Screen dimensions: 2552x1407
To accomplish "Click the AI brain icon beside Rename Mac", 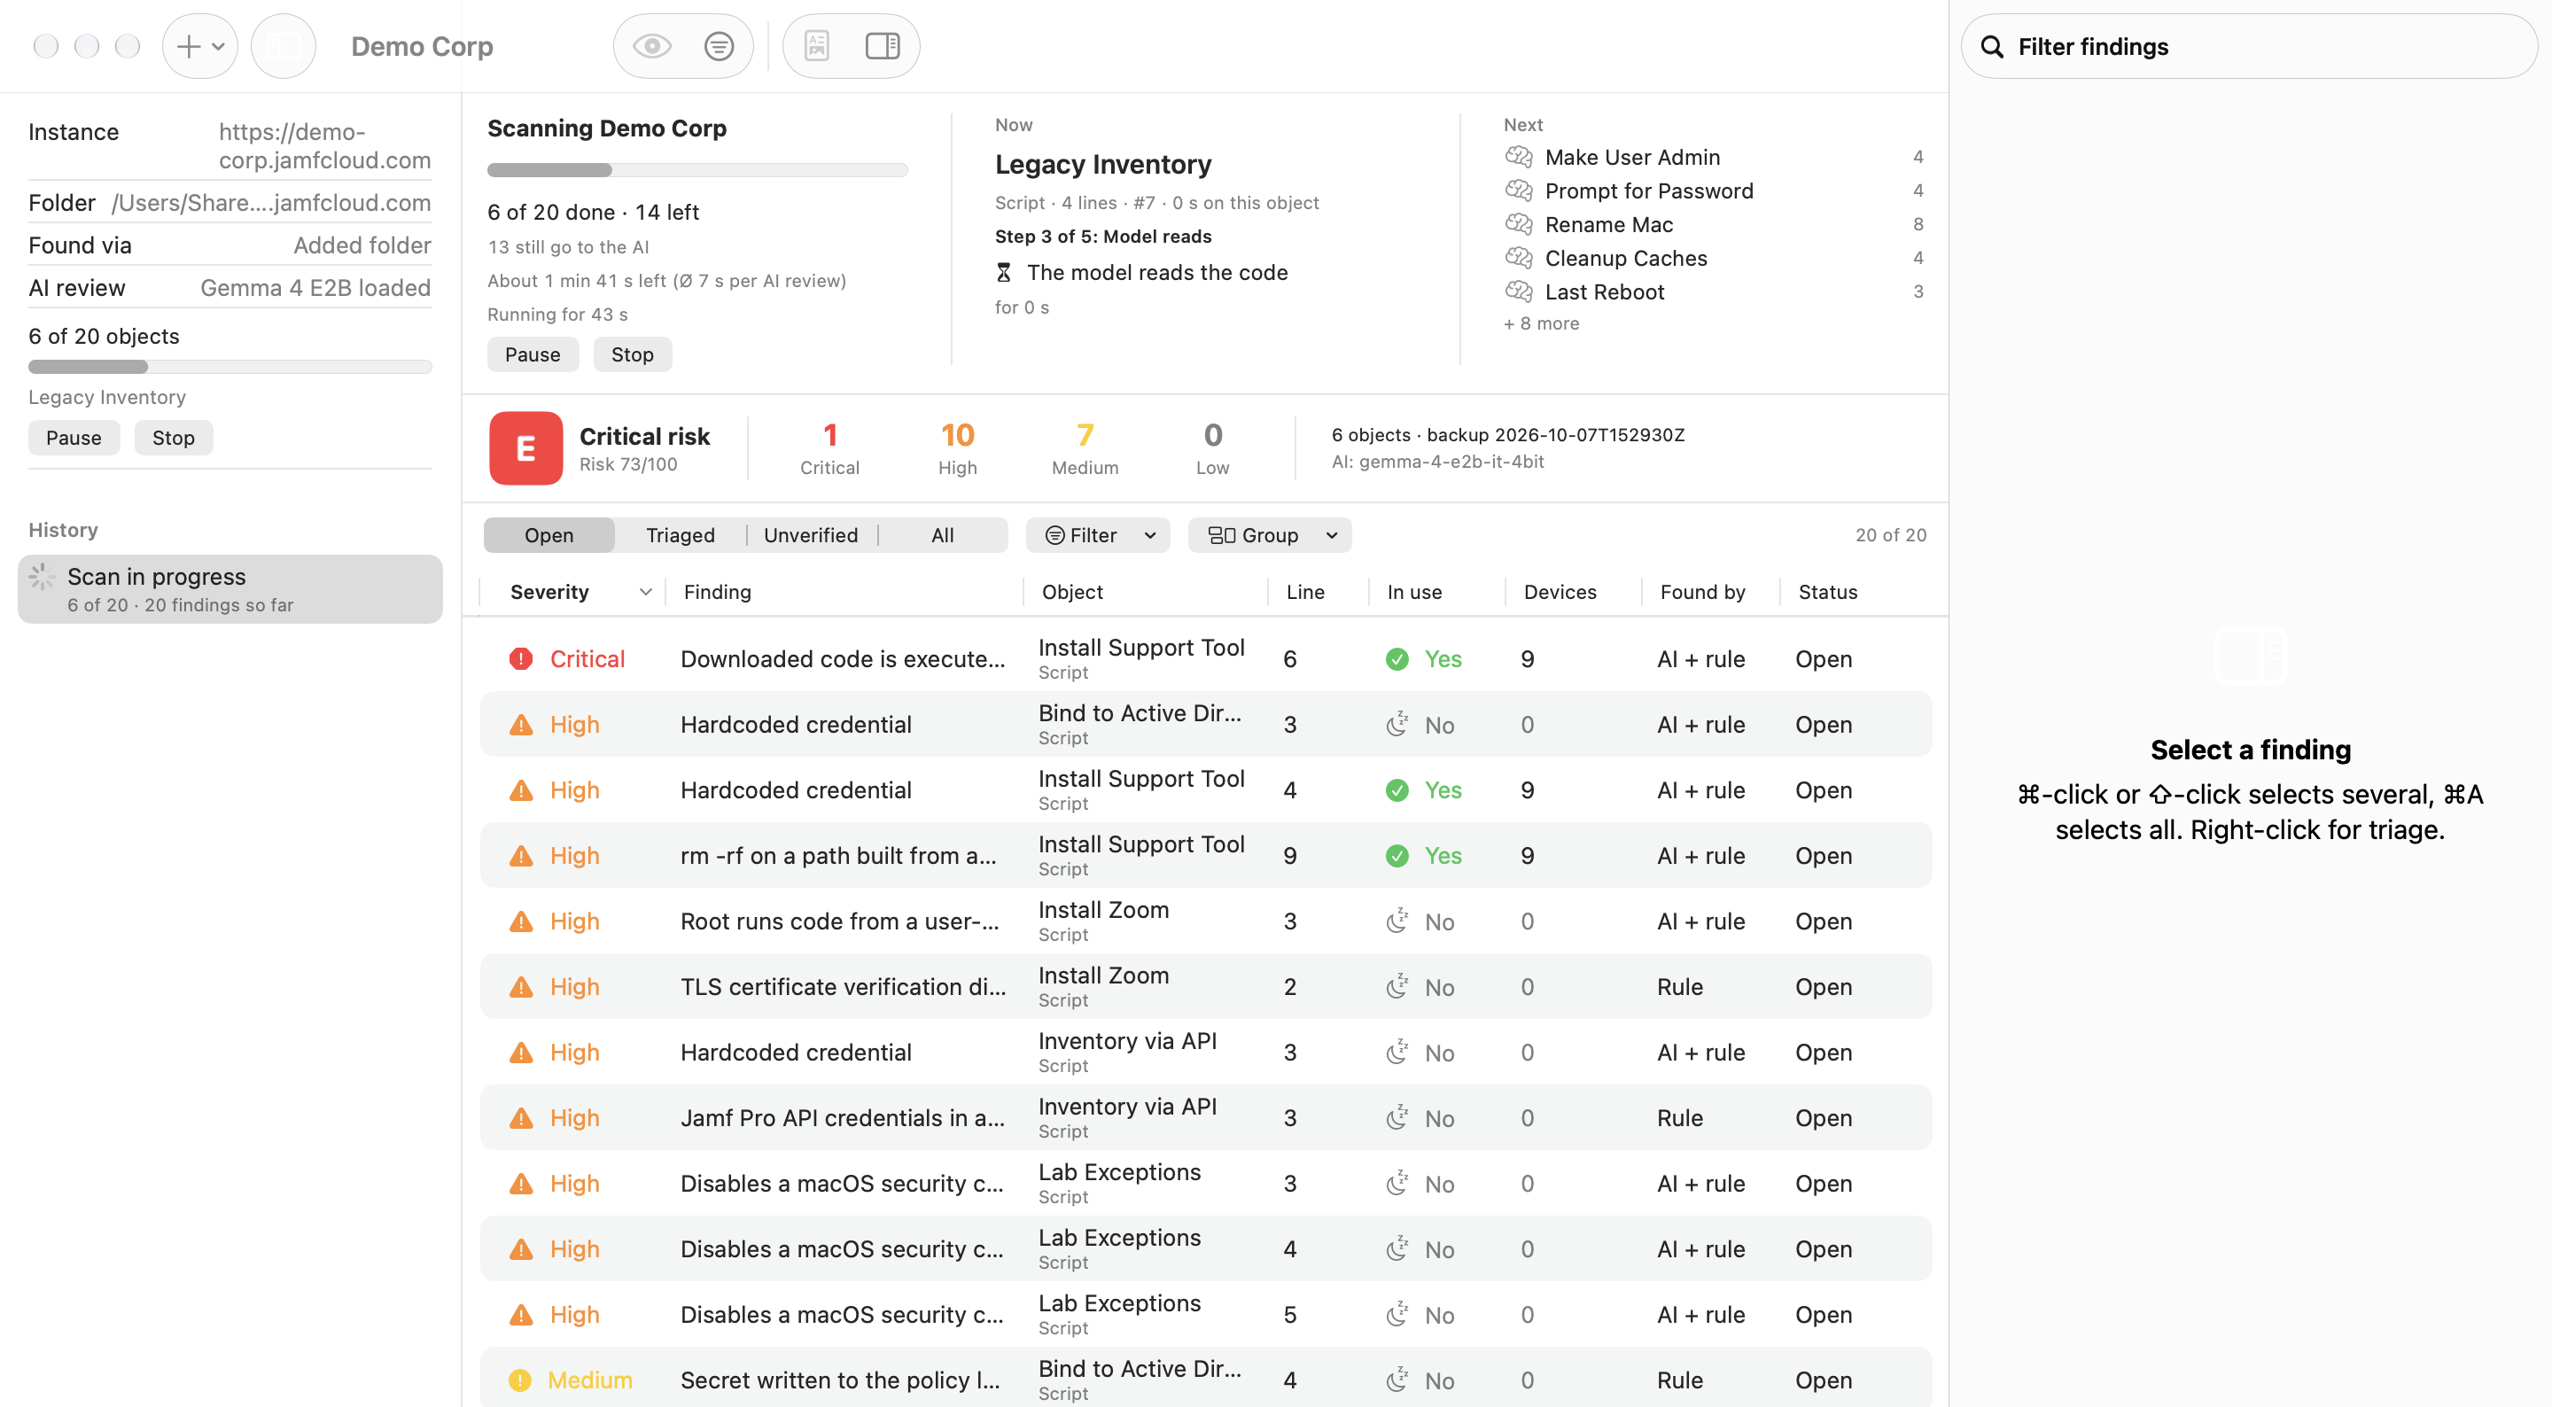I will 1519,224.
